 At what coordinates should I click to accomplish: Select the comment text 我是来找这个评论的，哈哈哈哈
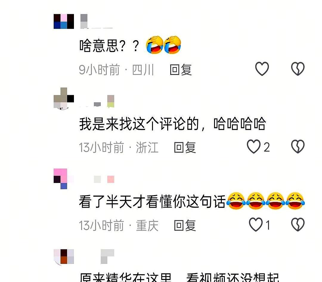click(x=173, y=124)
